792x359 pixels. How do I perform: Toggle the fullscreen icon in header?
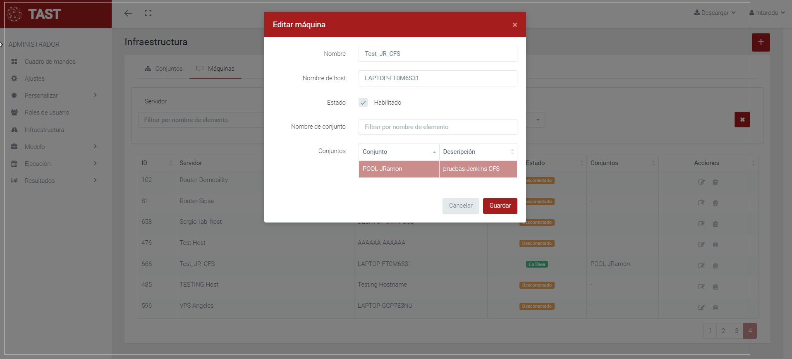pos(148,13)
